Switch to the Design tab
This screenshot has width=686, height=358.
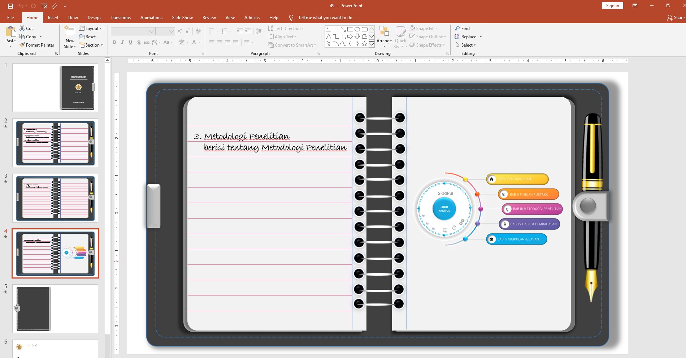94,17
